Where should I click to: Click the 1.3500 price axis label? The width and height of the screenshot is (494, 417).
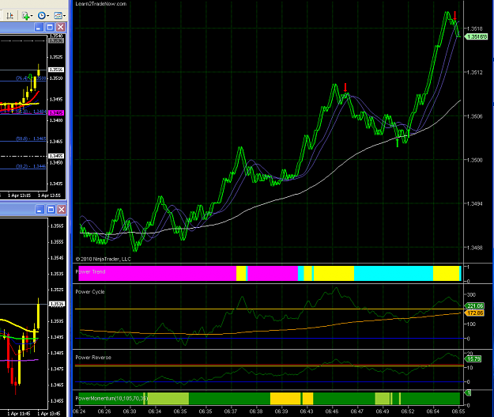point(475,161)
